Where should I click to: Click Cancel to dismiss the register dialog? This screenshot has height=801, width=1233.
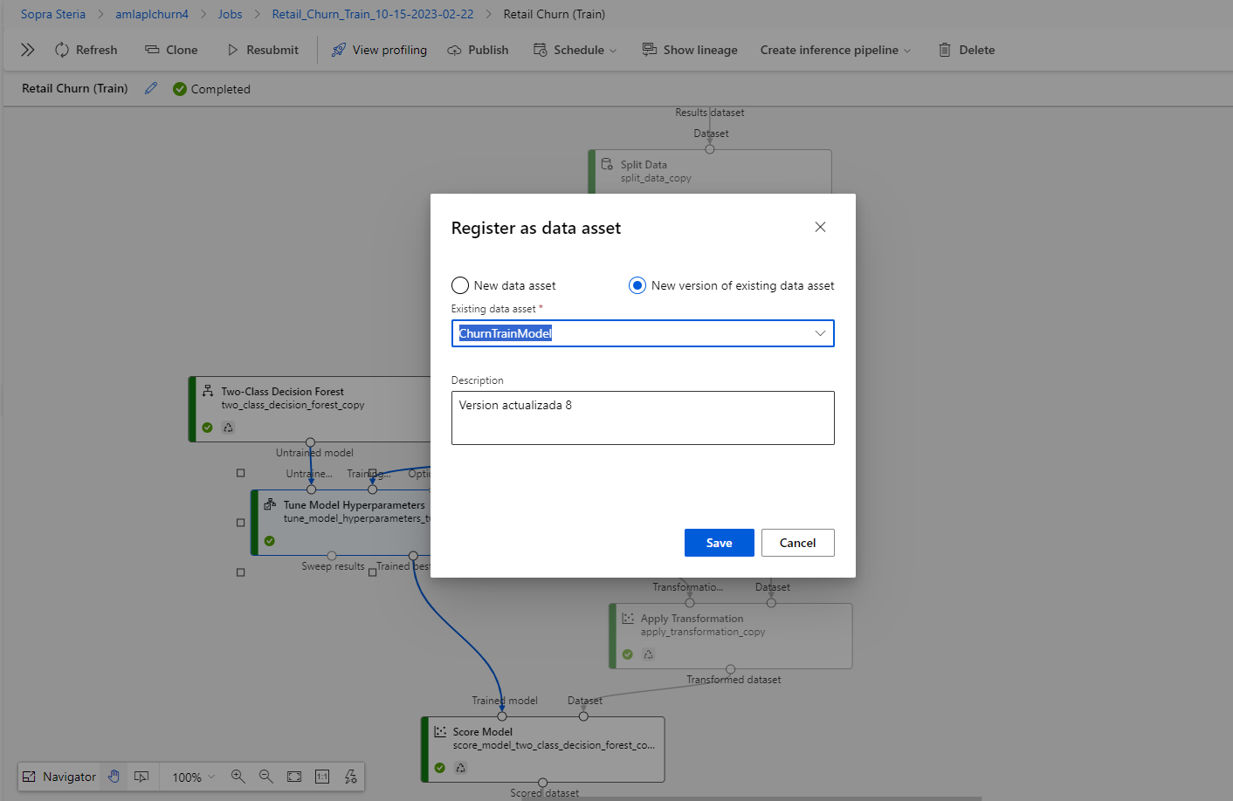797,542
